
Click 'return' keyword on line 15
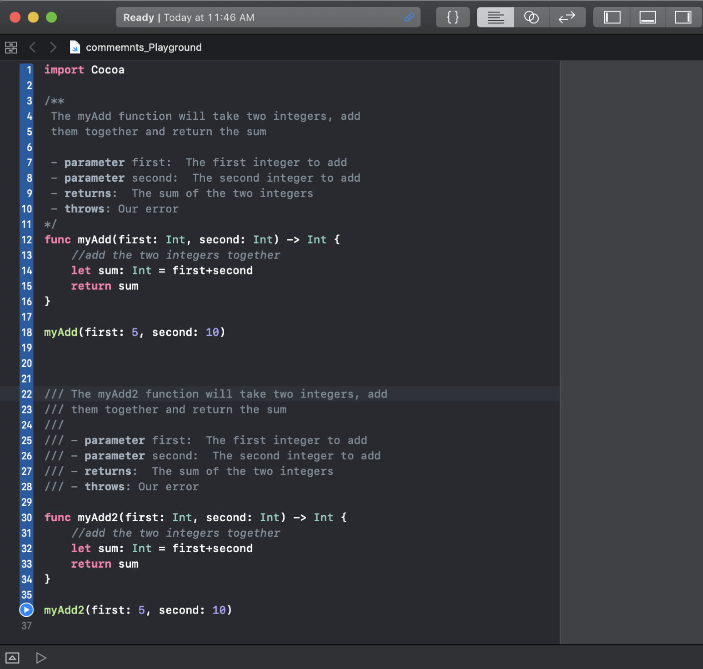click(x=91, y=286)
